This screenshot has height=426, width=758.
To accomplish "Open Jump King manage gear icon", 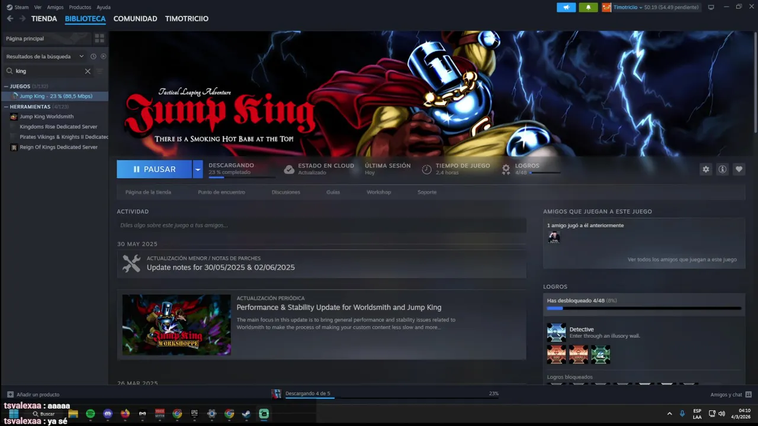I will 706,169.
